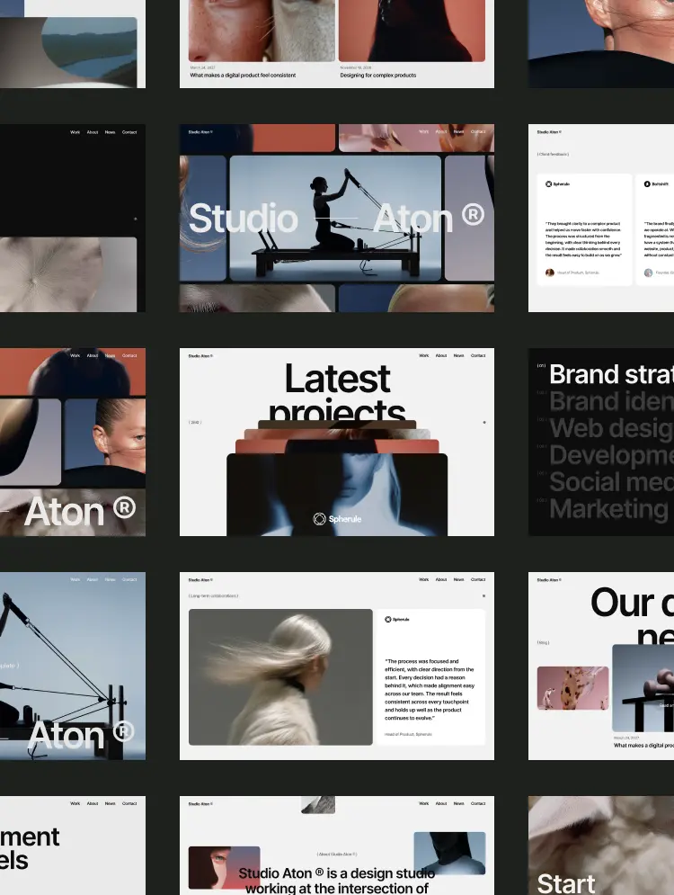Click the red-haired face thumbnail in the About mockup
This screenshot has width=674, height=895.
point(224,868)
